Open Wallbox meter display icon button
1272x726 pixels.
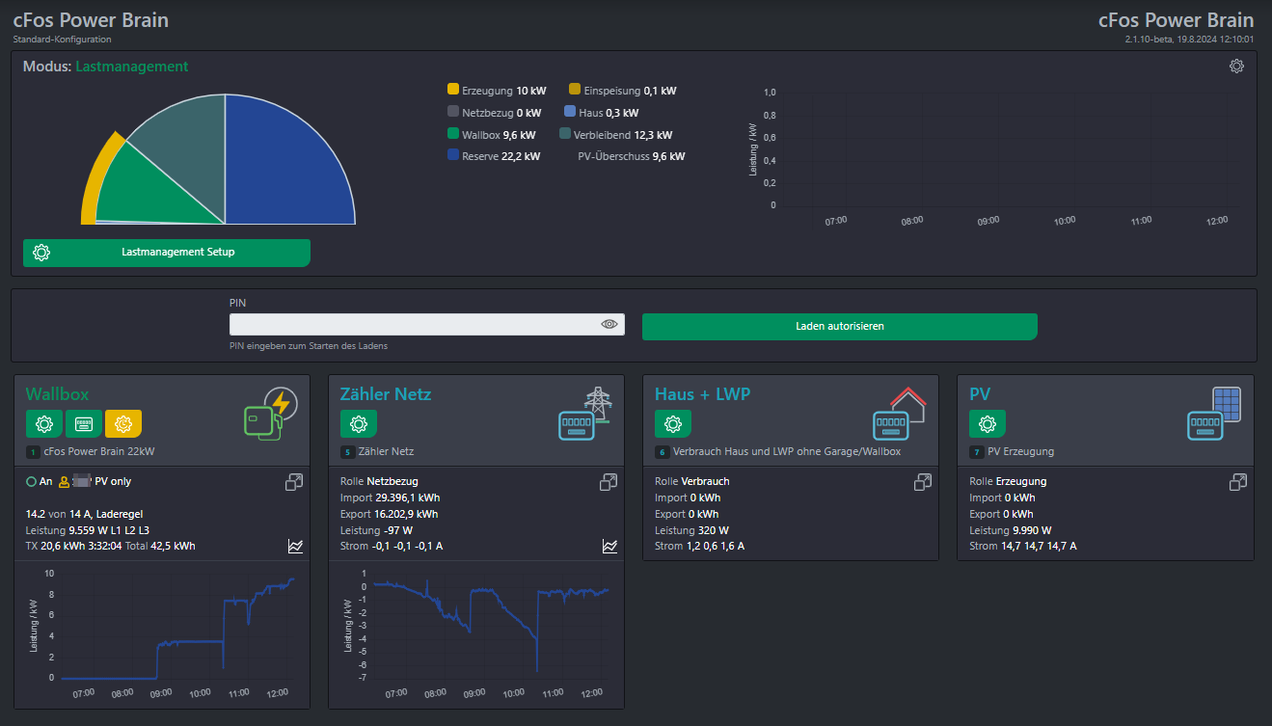84,423
